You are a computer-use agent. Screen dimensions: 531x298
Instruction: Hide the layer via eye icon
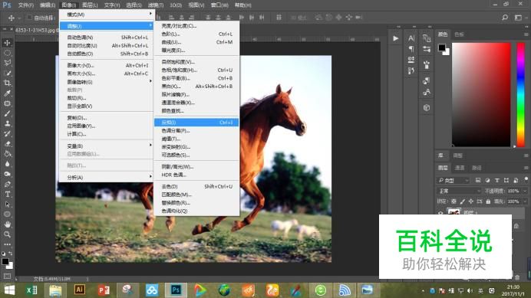[x=440, y=213]
